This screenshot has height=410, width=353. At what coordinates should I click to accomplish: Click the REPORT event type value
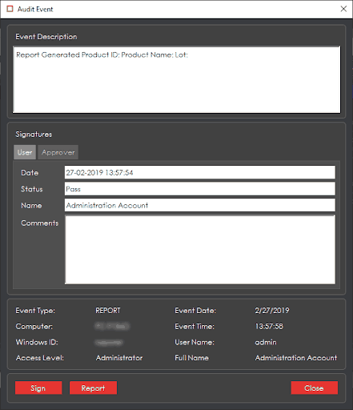click(108, 311)
